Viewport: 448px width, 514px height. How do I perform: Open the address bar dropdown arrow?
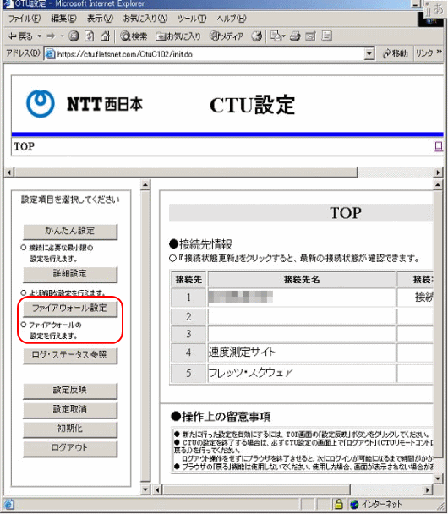(369, 54)
